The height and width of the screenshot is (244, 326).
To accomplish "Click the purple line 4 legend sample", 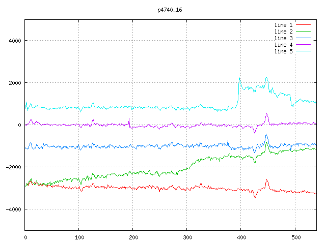I will pyautogui.click(x=303, y=44).
